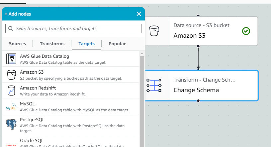Select the Amazon S3 data source node

(201, 31)
